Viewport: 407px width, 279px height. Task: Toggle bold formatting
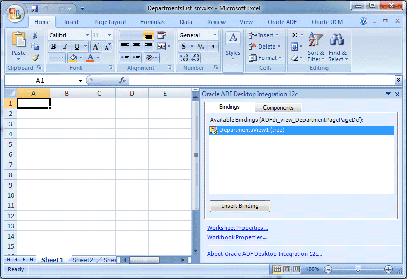click(54, 46)
